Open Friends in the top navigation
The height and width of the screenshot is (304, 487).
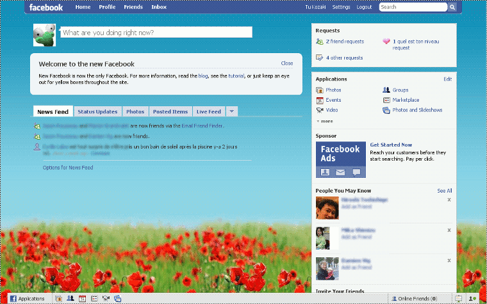click(133, 7)
